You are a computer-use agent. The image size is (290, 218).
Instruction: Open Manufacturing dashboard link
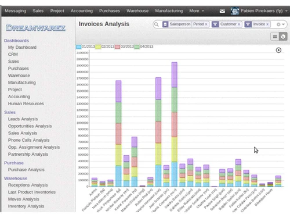(x=22, y=83)
